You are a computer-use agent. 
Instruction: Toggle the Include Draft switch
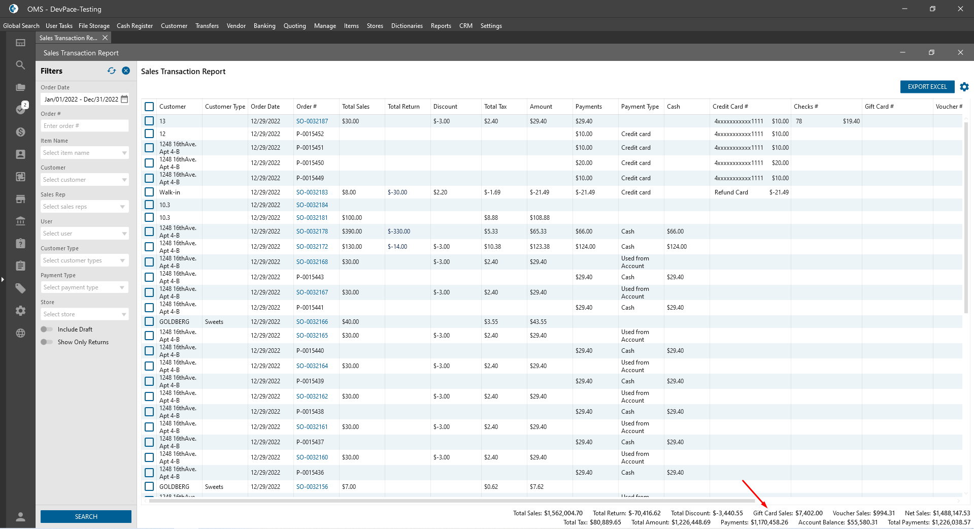pyautogui.click(x=47, y=329)
